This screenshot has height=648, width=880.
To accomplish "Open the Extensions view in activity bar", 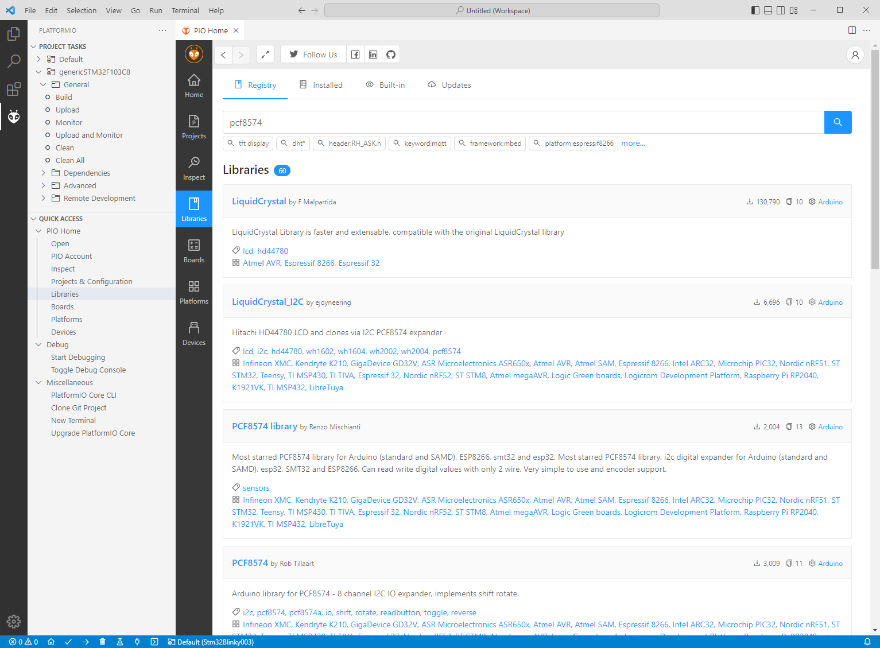I will 14,89.
